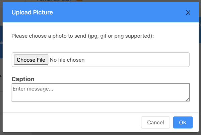Click the bold "Caption" label
Viewport: 201px width, 135px height.
click(x=23, y=79)
